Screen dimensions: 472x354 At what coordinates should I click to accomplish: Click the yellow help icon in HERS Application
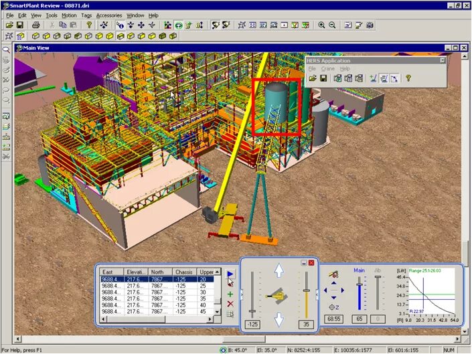point(408,78)
